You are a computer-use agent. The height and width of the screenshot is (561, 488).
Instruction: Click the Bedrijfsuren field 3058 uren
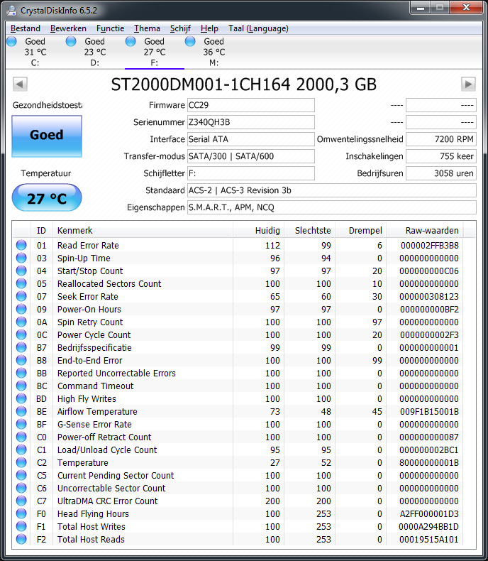click(x=441, y=173)
